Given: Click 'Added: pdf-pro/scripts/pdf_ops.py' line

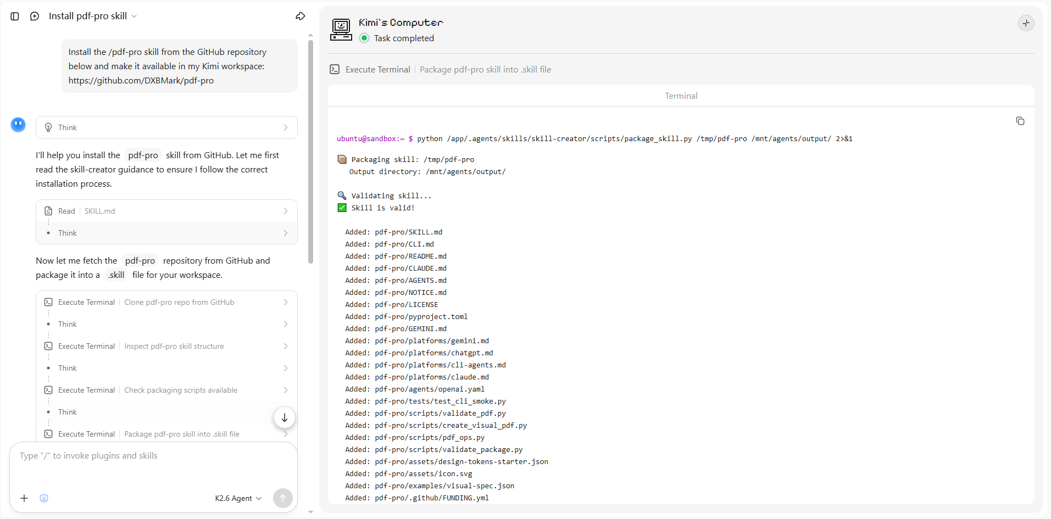Looking at the screenshot, I should (415, 437).
